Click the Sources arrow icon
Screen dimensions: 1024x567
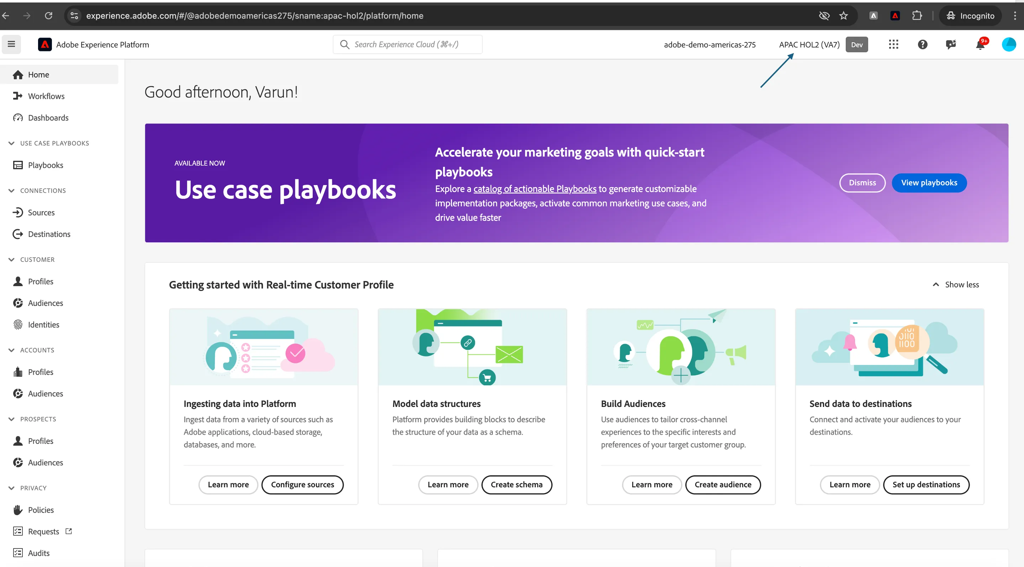tap(18, 212)
